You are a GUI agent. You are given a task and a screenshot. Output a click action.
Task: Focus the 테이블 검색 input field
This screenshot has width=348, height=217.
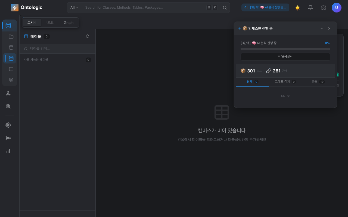click(57, 49)
